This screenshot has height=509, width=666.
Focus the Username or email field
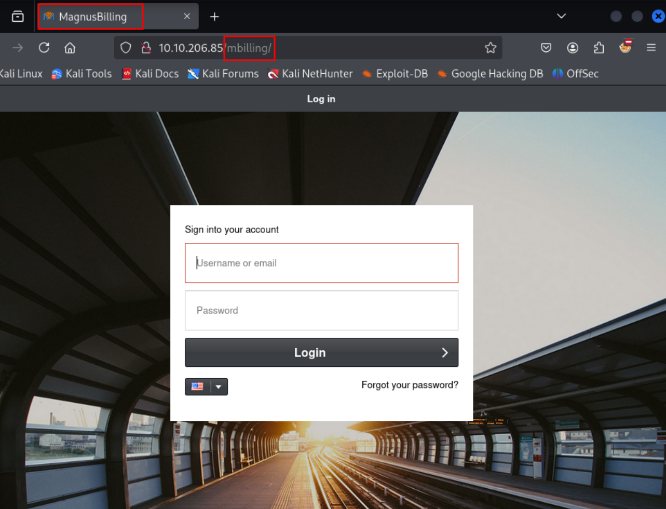click(x=321, y=263)
